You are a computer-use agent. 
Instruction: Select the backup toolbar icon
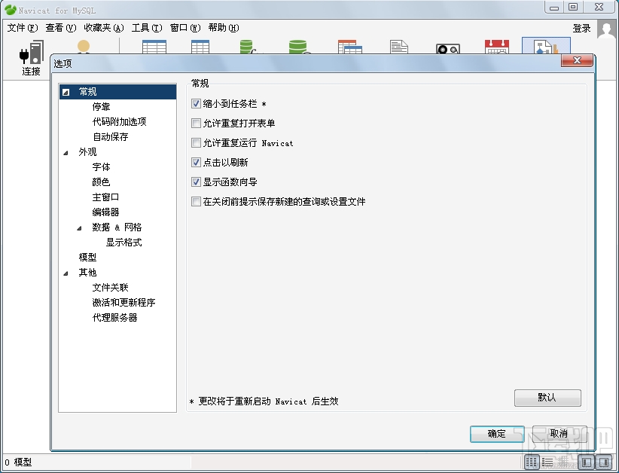pos(447,47)
